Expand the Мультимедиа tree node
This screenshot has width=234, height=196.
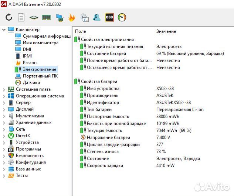pos(4,116)
